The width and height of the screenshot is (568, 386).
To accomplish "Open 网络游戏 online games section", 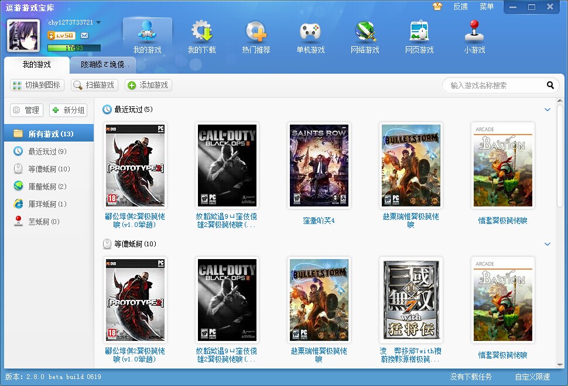I will tap(365, 37).
